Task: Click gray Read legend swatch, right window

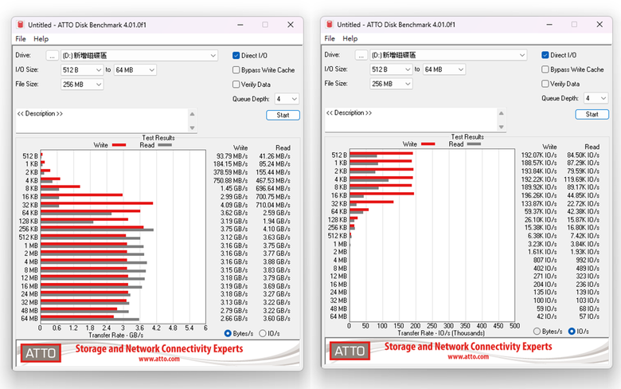Action: (474, 144)
